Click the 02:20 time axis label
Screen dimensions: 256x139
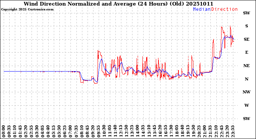point(26,131)
